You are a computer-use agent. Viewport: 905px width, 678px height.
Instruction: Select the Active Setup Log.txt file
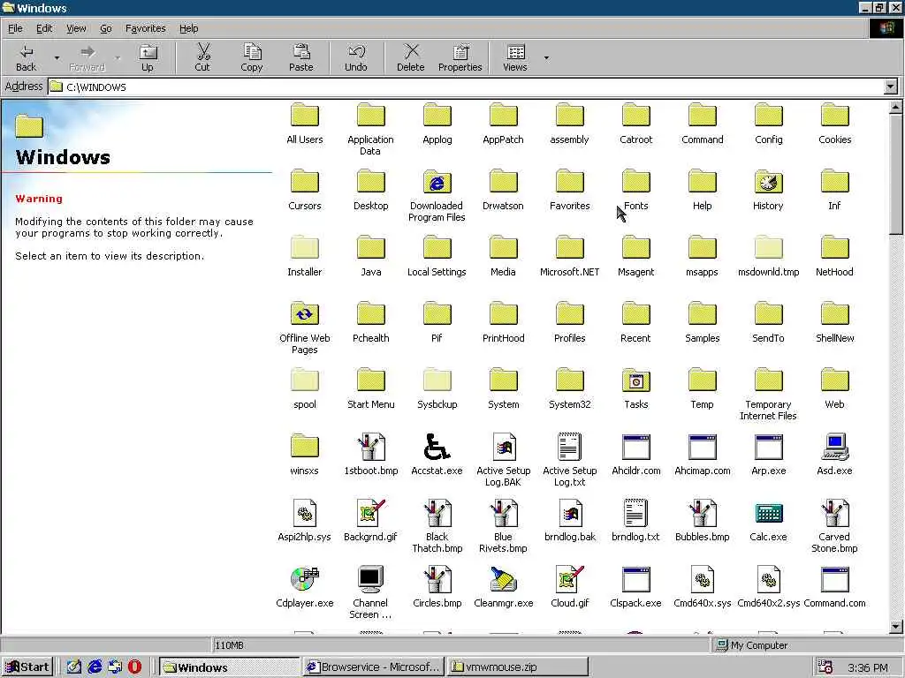coord(570,461)
